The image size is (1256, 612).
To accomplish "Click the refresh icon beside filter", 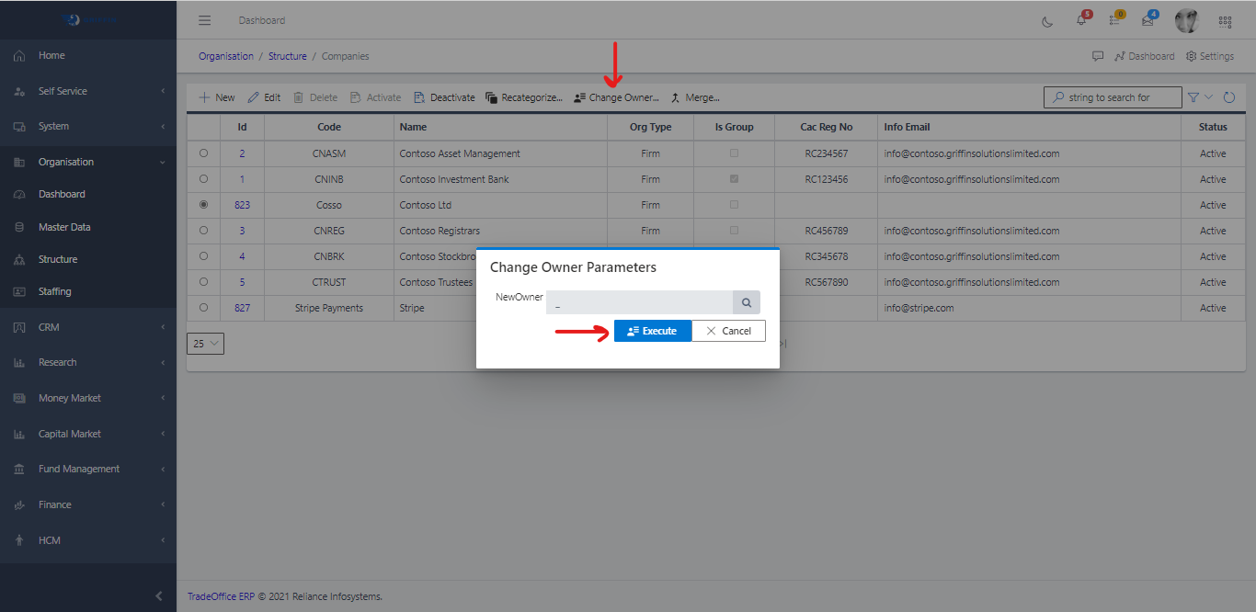I will 1228,97.
